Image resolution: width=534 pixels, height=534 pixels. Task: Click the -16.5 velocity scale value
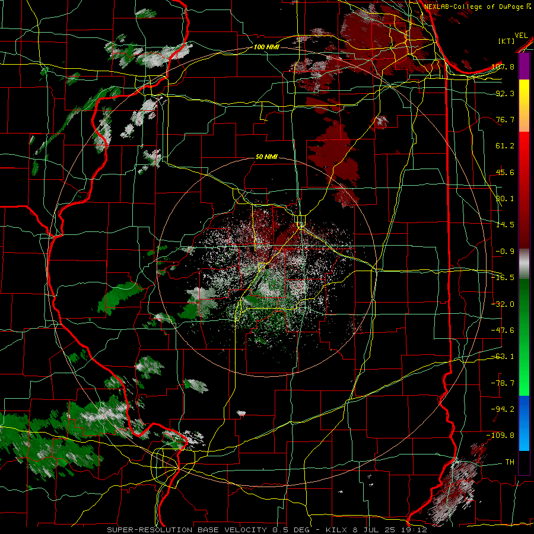pos(503,278)
